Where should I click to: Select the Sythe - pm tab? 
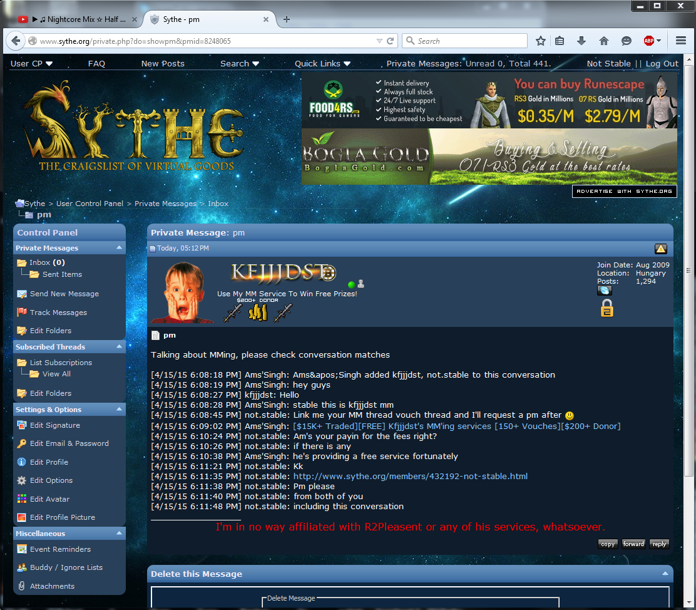pos(208,19)
